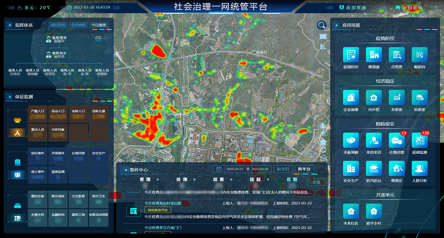Image resolution: width=444 pixels, height=238 pixels.
Task: Switch to the 组织架构 tab
Action: [x=58, y=25]
